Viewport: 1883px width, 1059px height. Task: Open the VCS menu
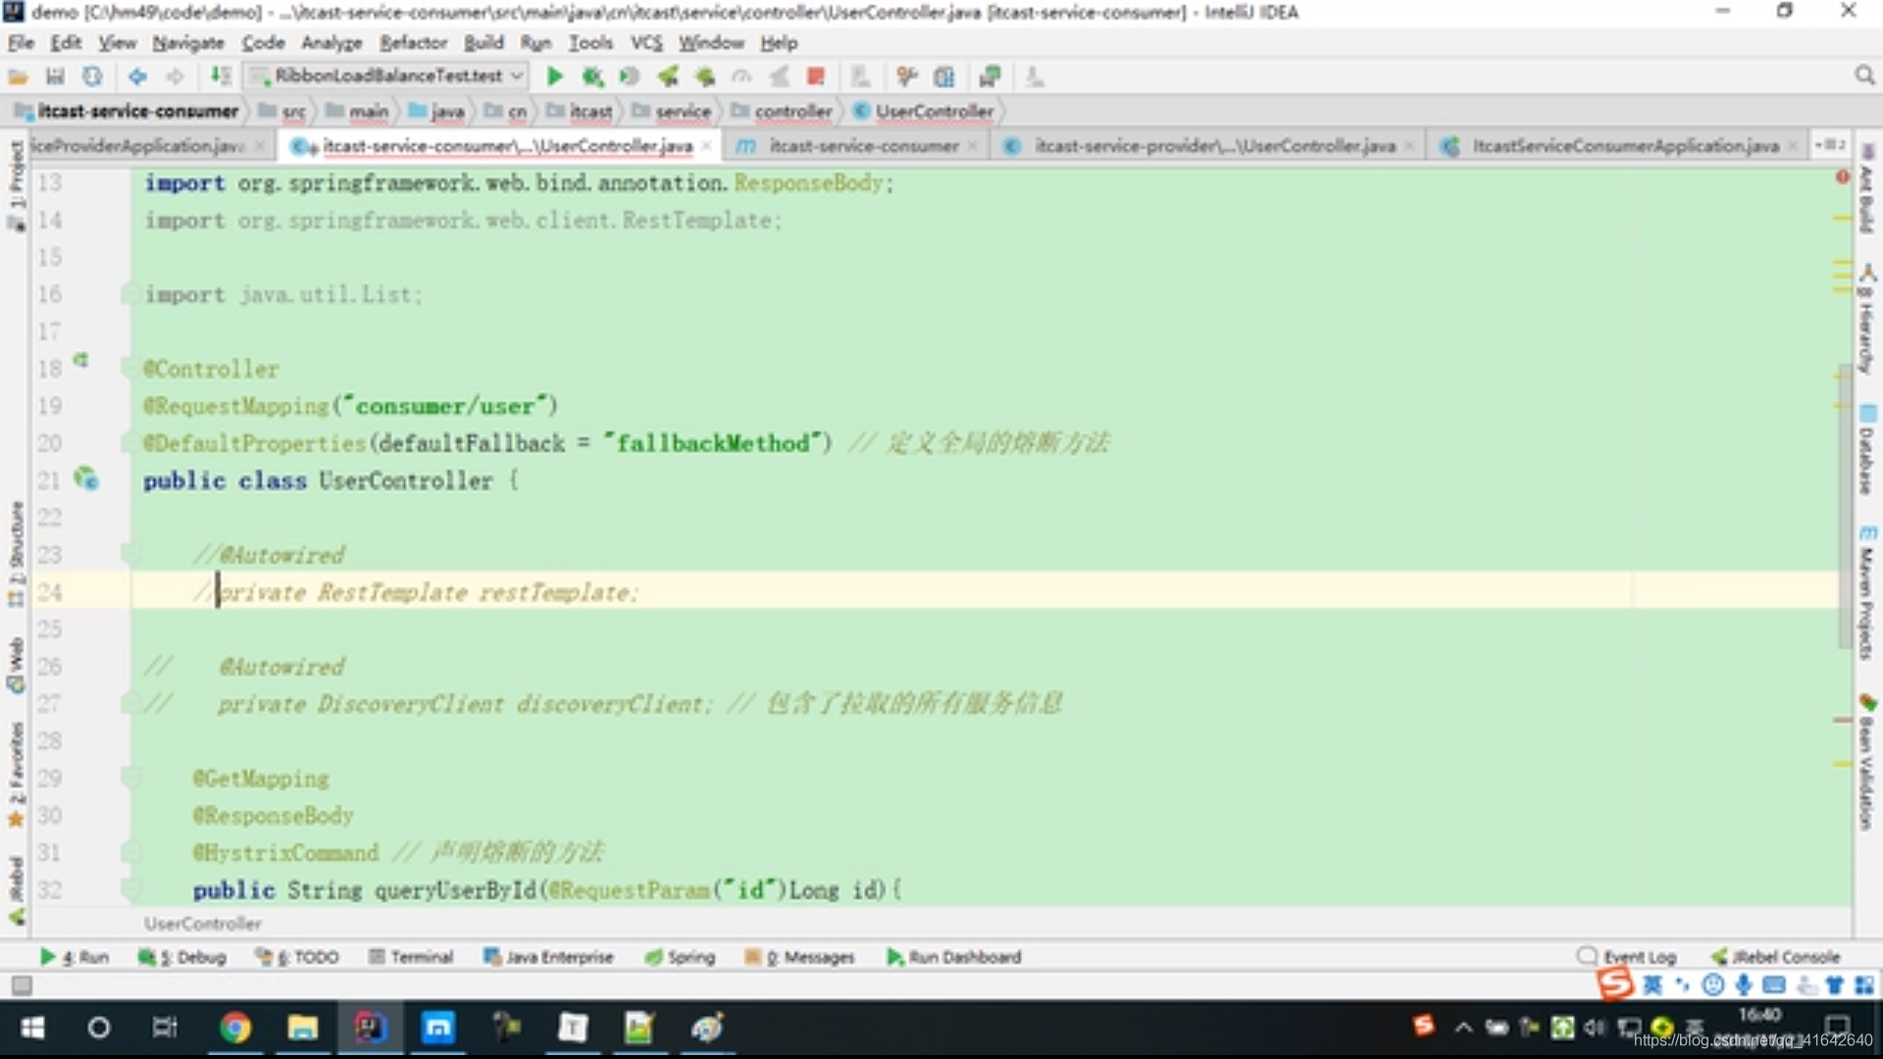pos(646,42)
